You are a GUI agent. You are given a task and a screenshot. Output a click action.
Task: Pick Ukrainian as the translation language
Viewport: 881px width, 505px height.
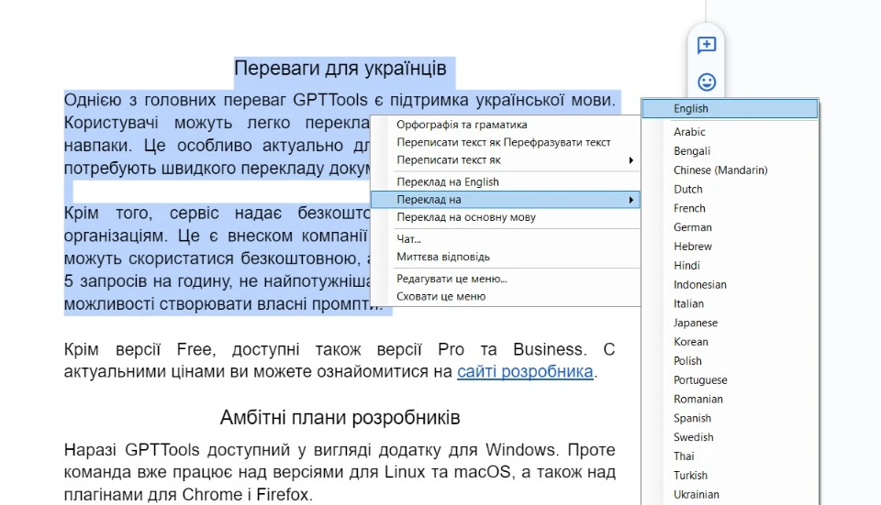click(696, 494)
